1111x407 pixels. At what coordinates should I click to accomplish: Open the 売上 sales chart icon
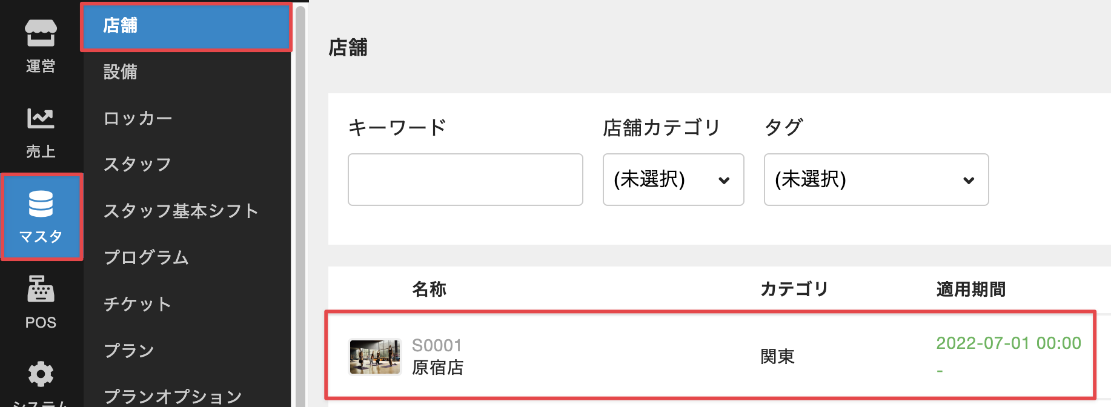pos(41,119)
